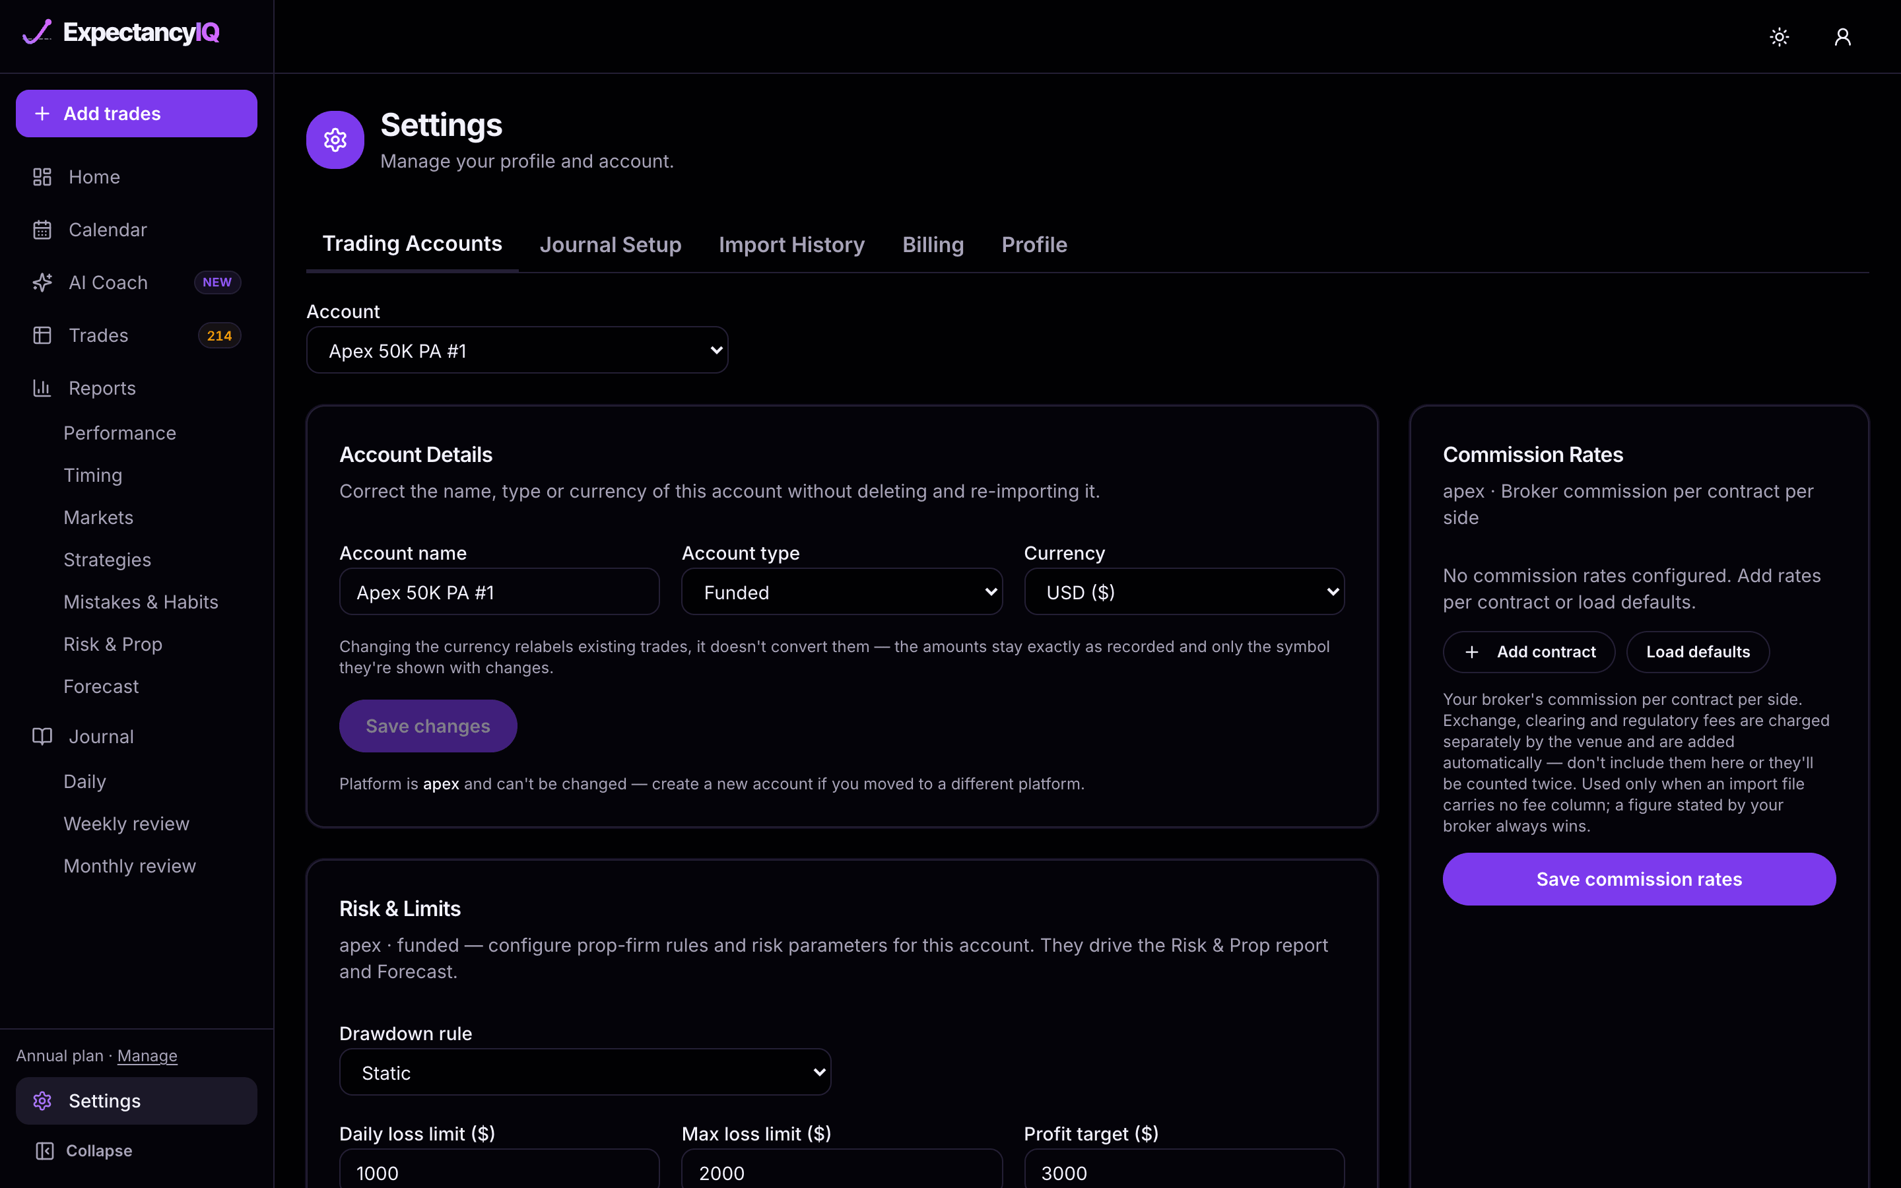1901x1188 pixels.
Task: Click the Settings gear icon in sidebar
Action: (x=42, y=1101)
